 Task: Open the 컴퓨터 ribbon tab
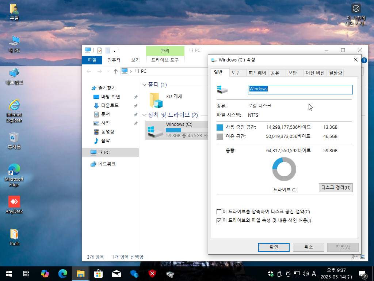click(x=114, y=60)
